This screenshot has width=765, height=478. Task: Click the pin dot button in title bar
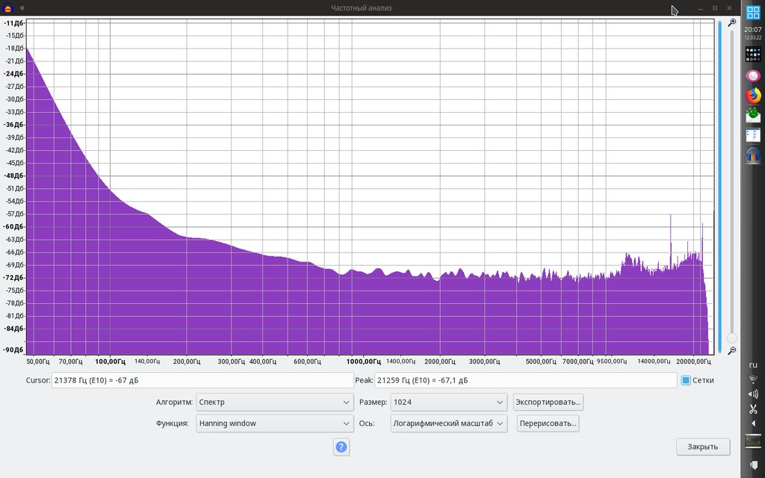point(22,7)
